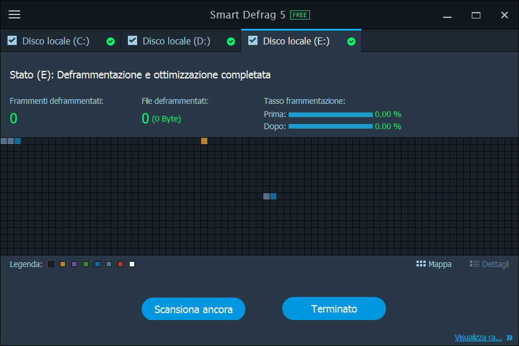Click green status checkmark on D: tab

tap(231, 42)
